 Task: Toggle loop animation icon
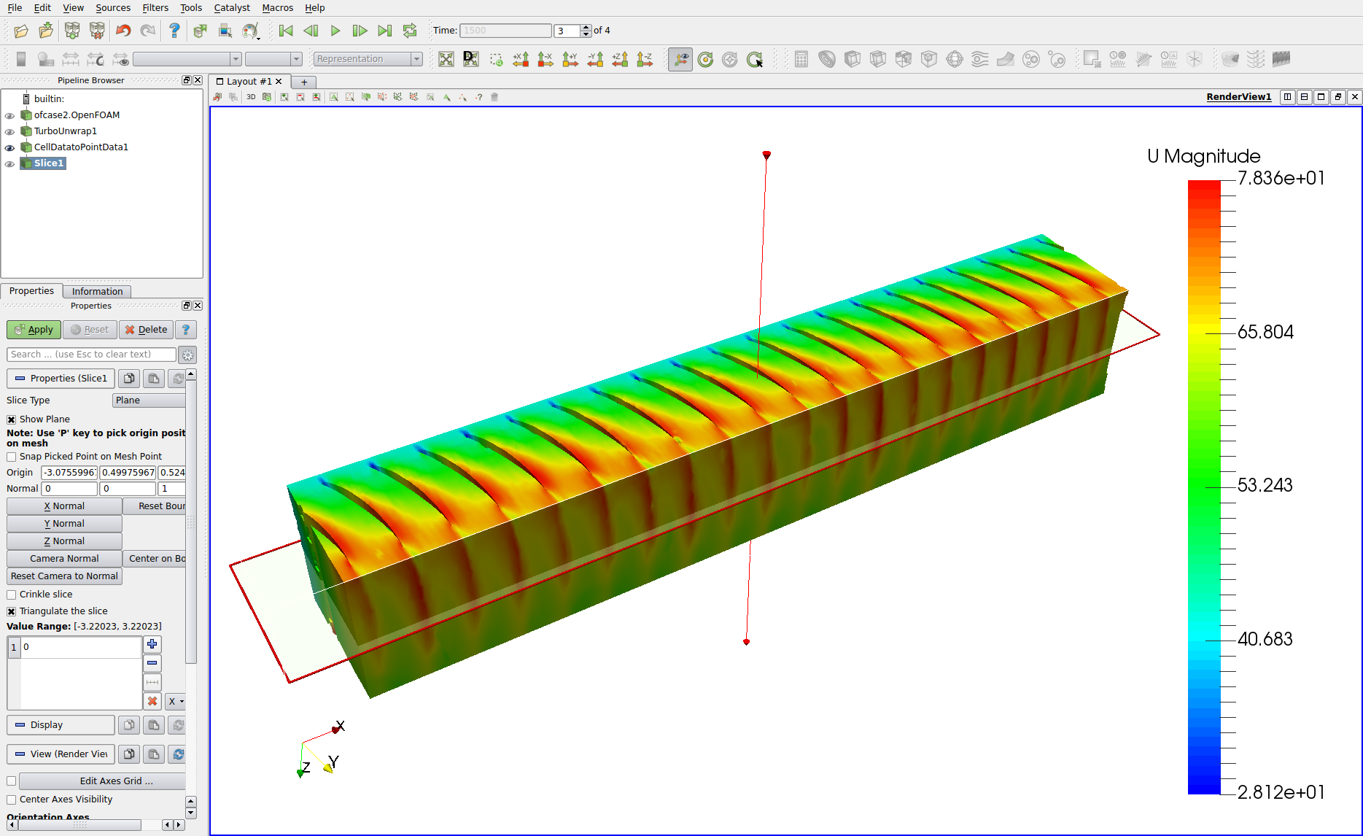click(410, 31)
